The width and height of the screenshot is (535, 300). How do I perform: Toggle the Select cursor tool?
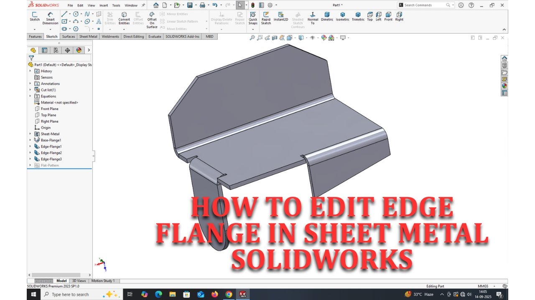point(240,5)
